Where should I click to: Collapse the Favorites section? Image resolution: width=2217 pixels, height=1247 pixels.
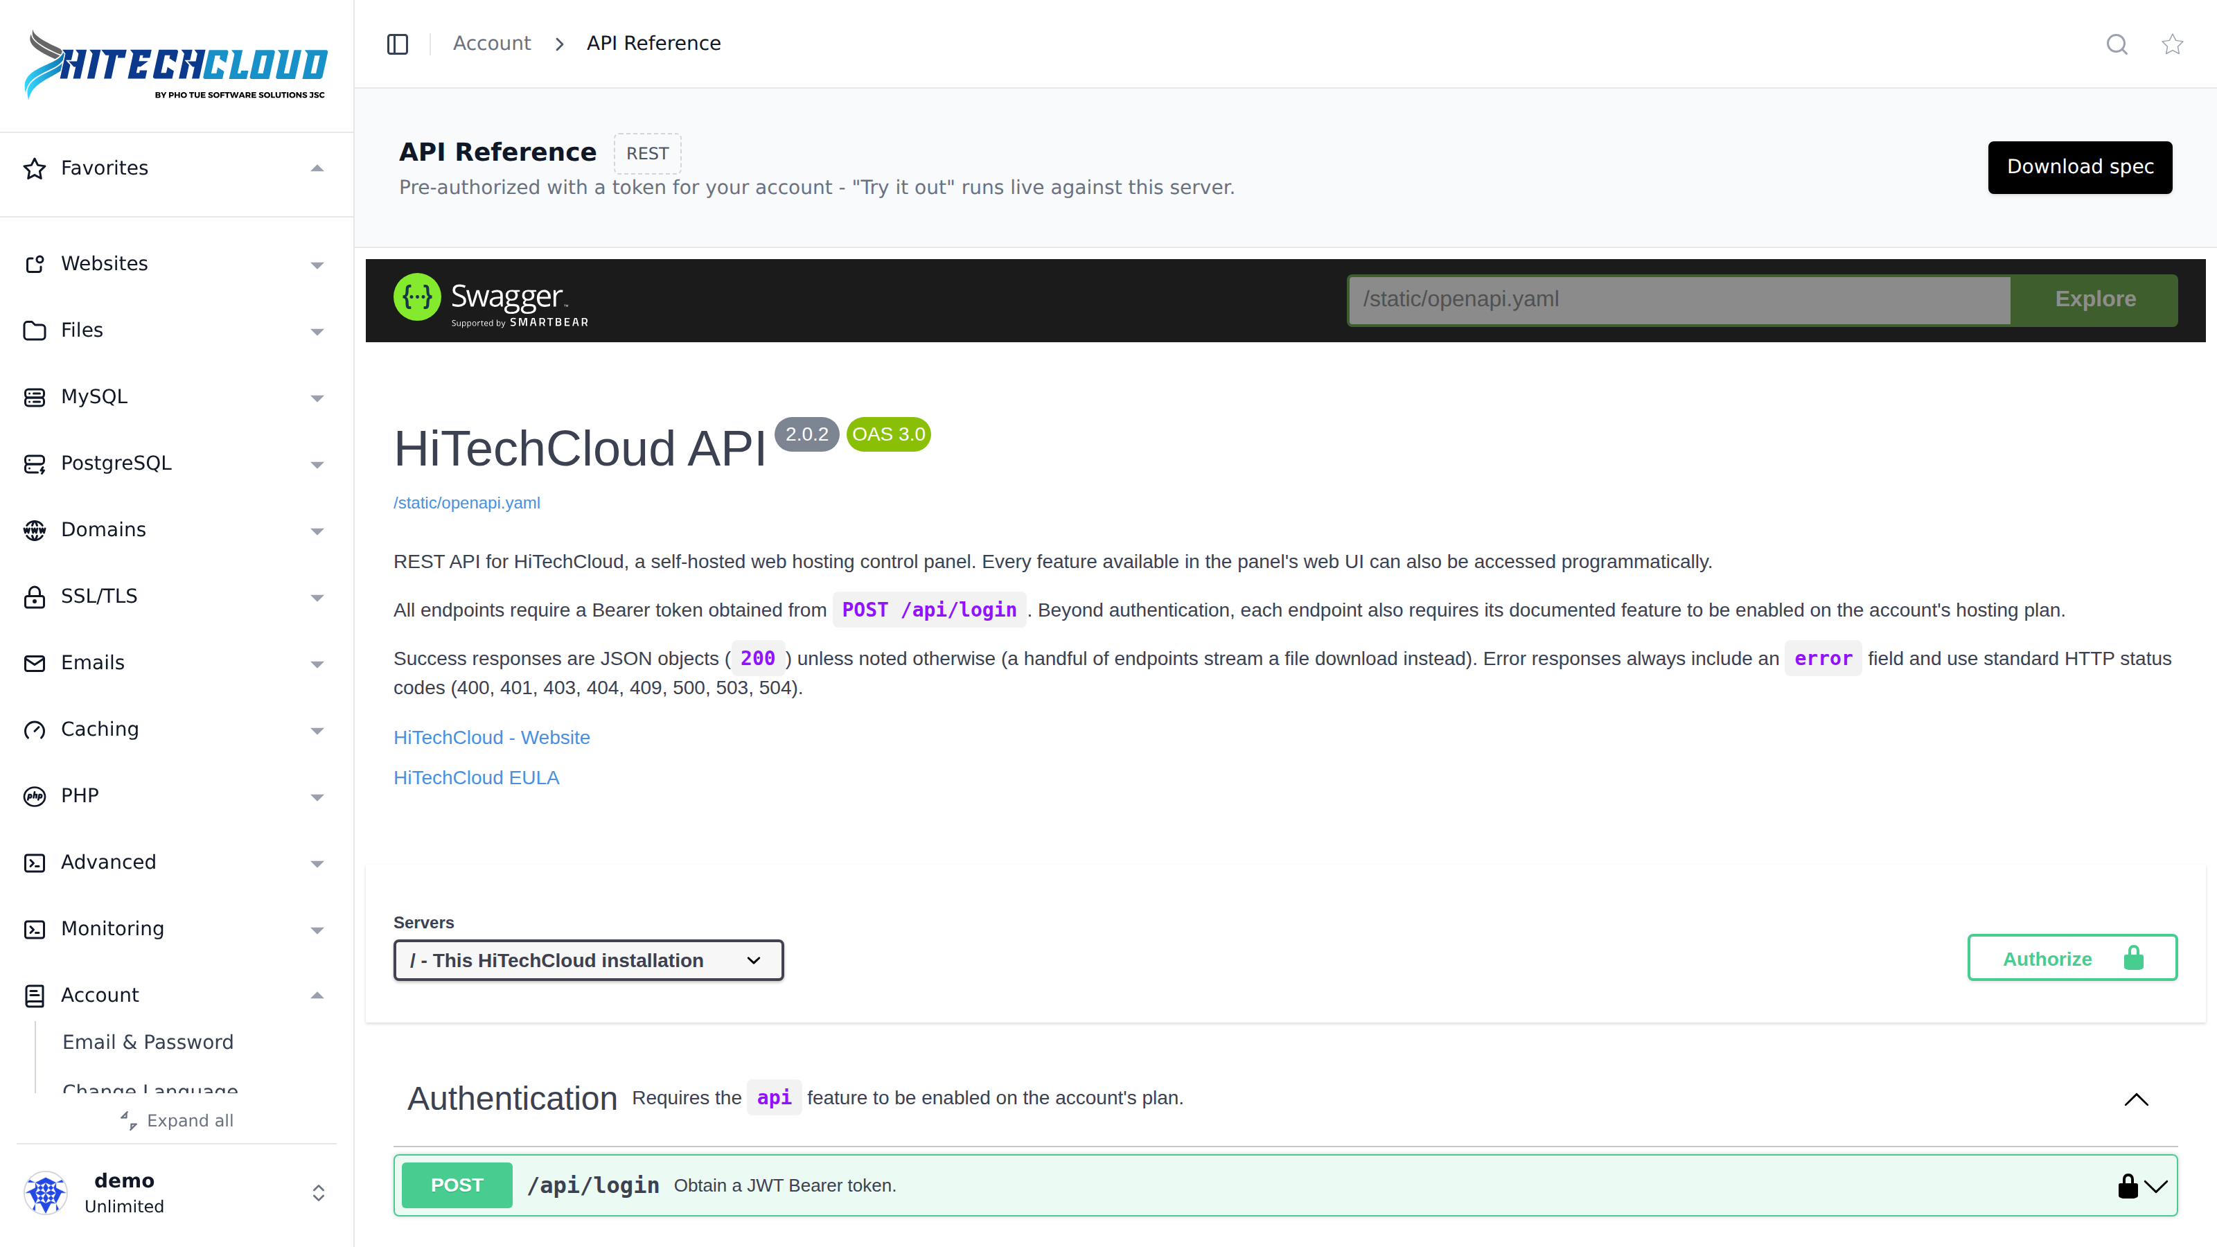point(317,168)
